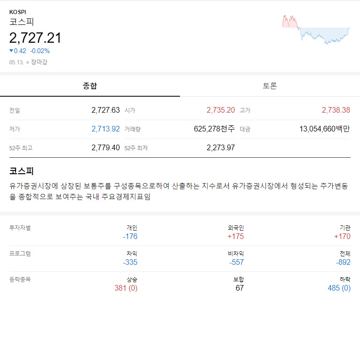The height and width of the screenshot is (339, 360).
Task: Select 저가 value 2,713.92
Action: tap(105, 129)
